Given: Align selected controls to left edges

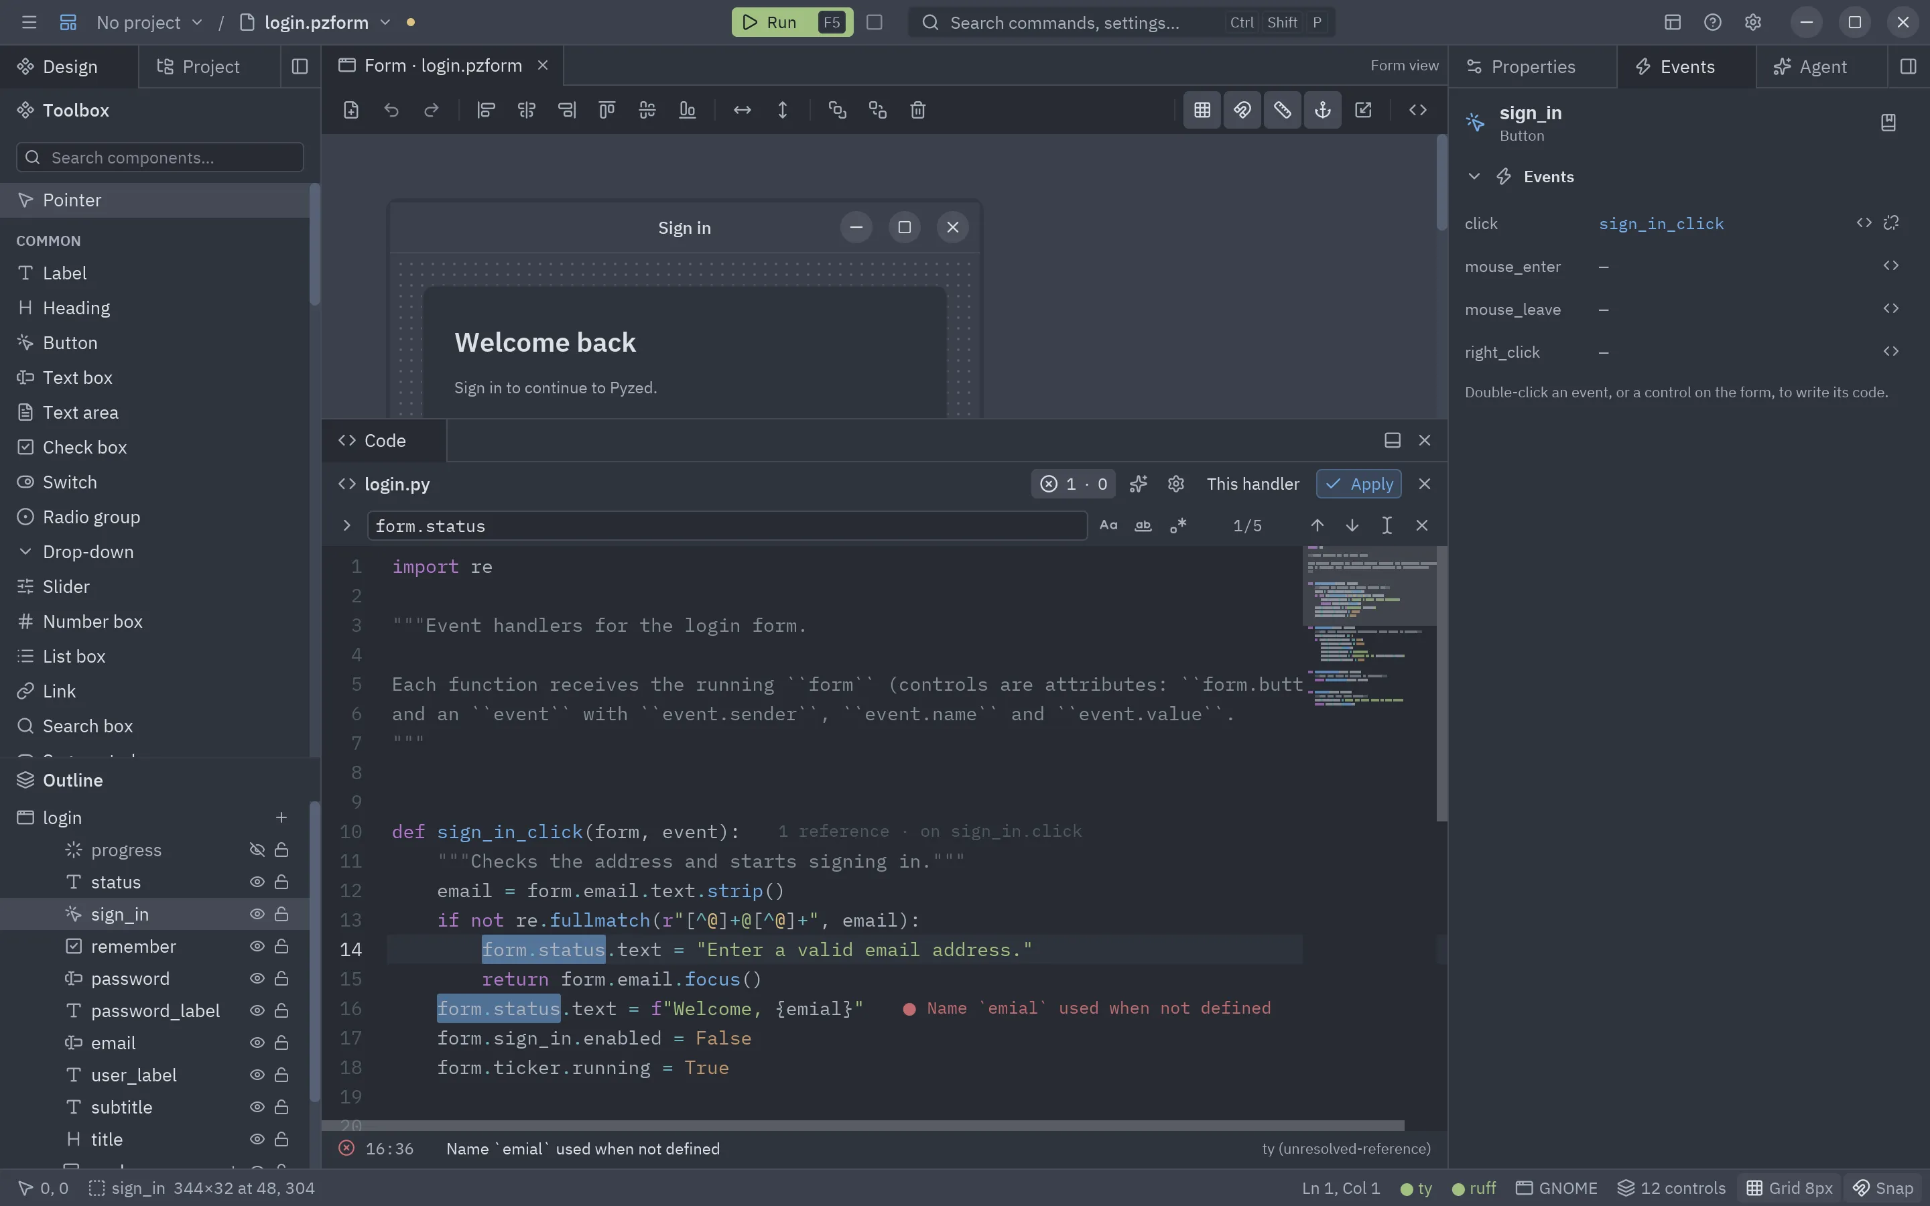Looking at the screenshot, I should [x=486, y=110].
